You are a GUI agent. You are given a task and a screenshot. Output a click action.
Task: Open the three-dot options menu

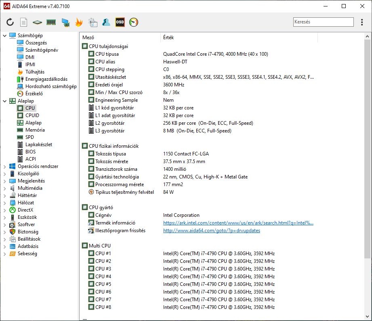[362, 22]
